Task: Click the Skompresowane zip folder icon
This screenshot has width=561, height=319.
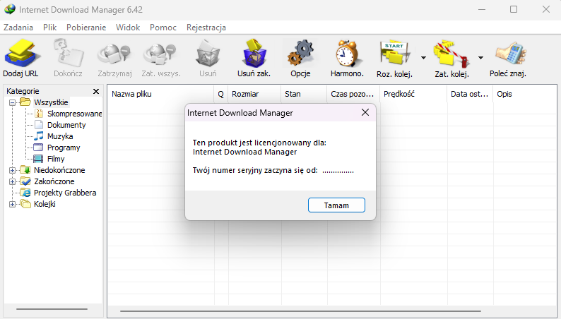Action: pyautogui.click(x=39, y=114)
